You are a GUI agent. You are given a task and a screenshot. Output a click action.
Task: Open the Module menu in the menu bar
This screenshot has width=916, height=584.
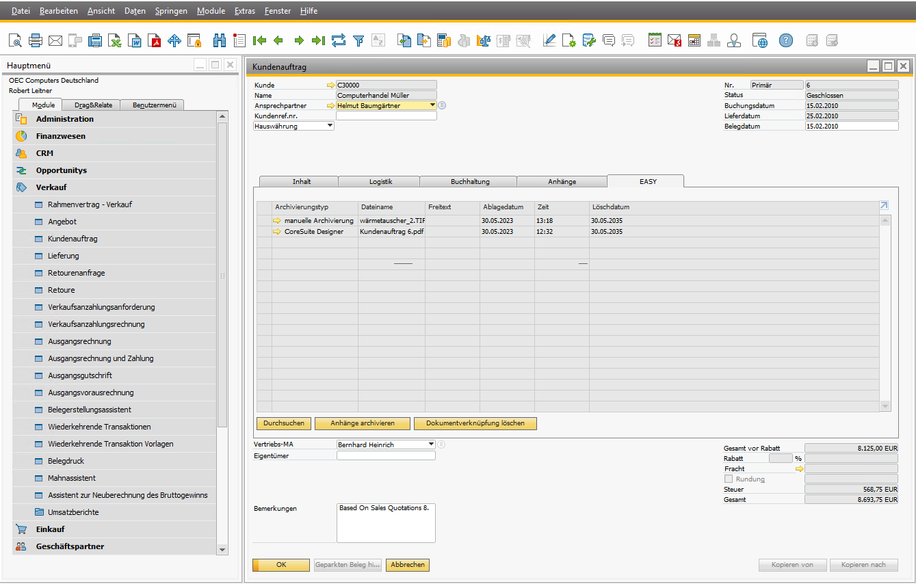click(x=211, y=10)
